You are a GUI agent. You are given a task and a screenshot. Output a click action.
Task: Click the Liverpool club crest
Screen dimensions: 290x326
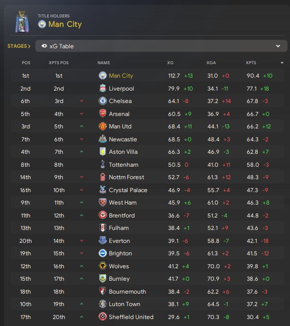[102, 89]
